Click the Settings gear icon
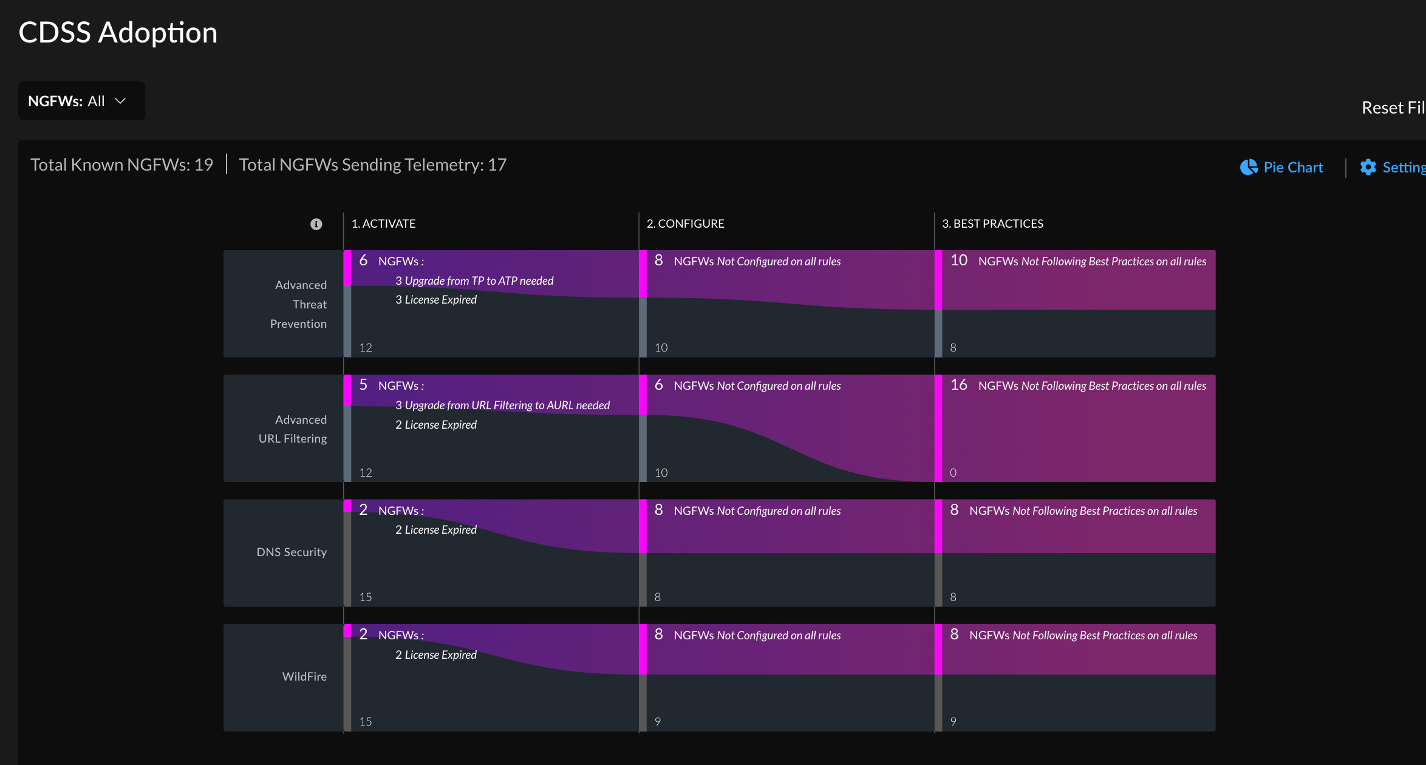 pyautogui.click(x=1368, y=168)
